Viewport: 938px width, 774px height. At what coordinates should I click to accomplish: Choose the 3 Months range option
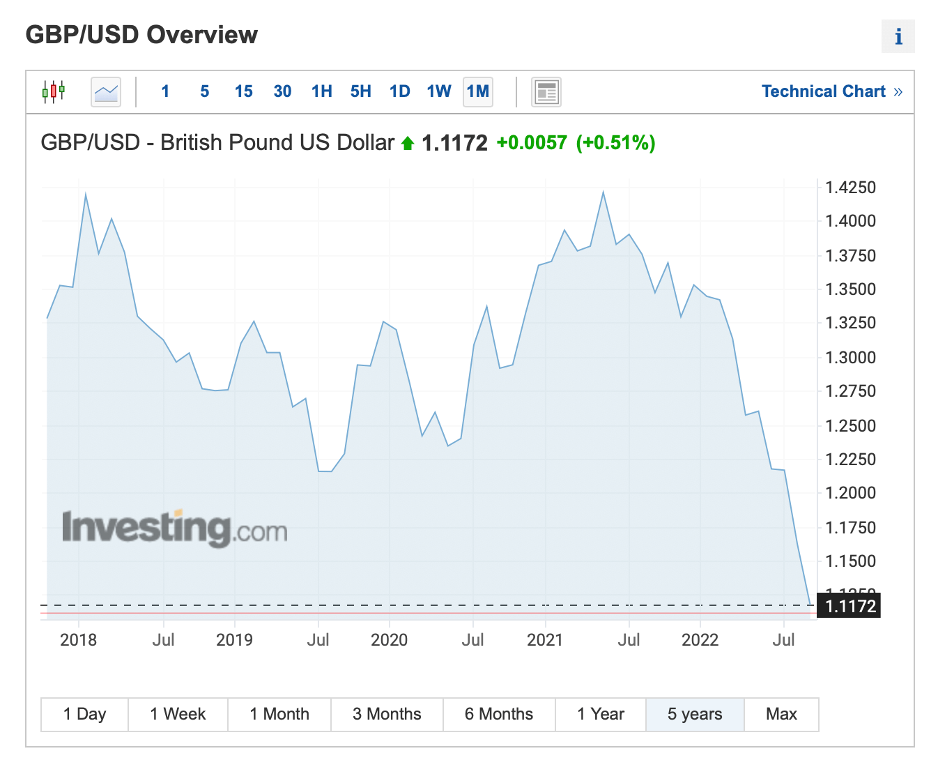click(387, 714)
